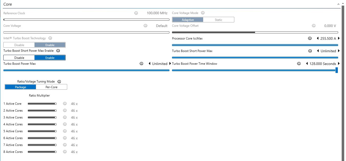Click the info icon next to Core Voltage Mode
The height and width of the screenshot is (161, 346).
[x=203, y=13]
